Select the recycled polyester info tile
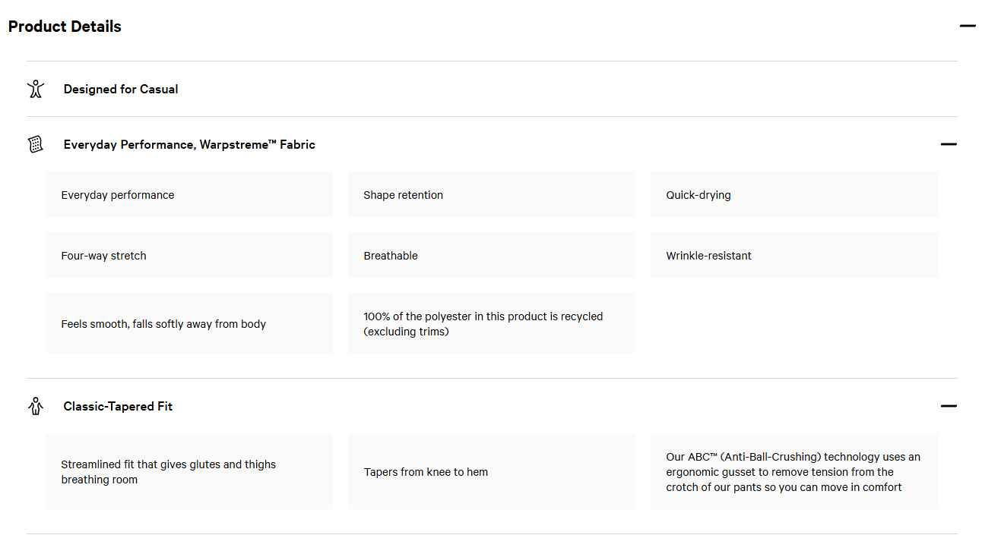Image resolution: width=982 pixels, height=535 pixels. [491, 324]
